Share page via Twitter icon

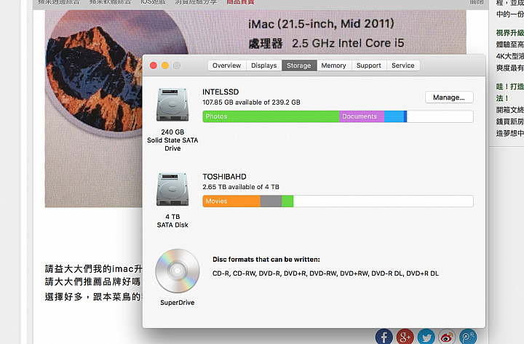tap(426, 337)
